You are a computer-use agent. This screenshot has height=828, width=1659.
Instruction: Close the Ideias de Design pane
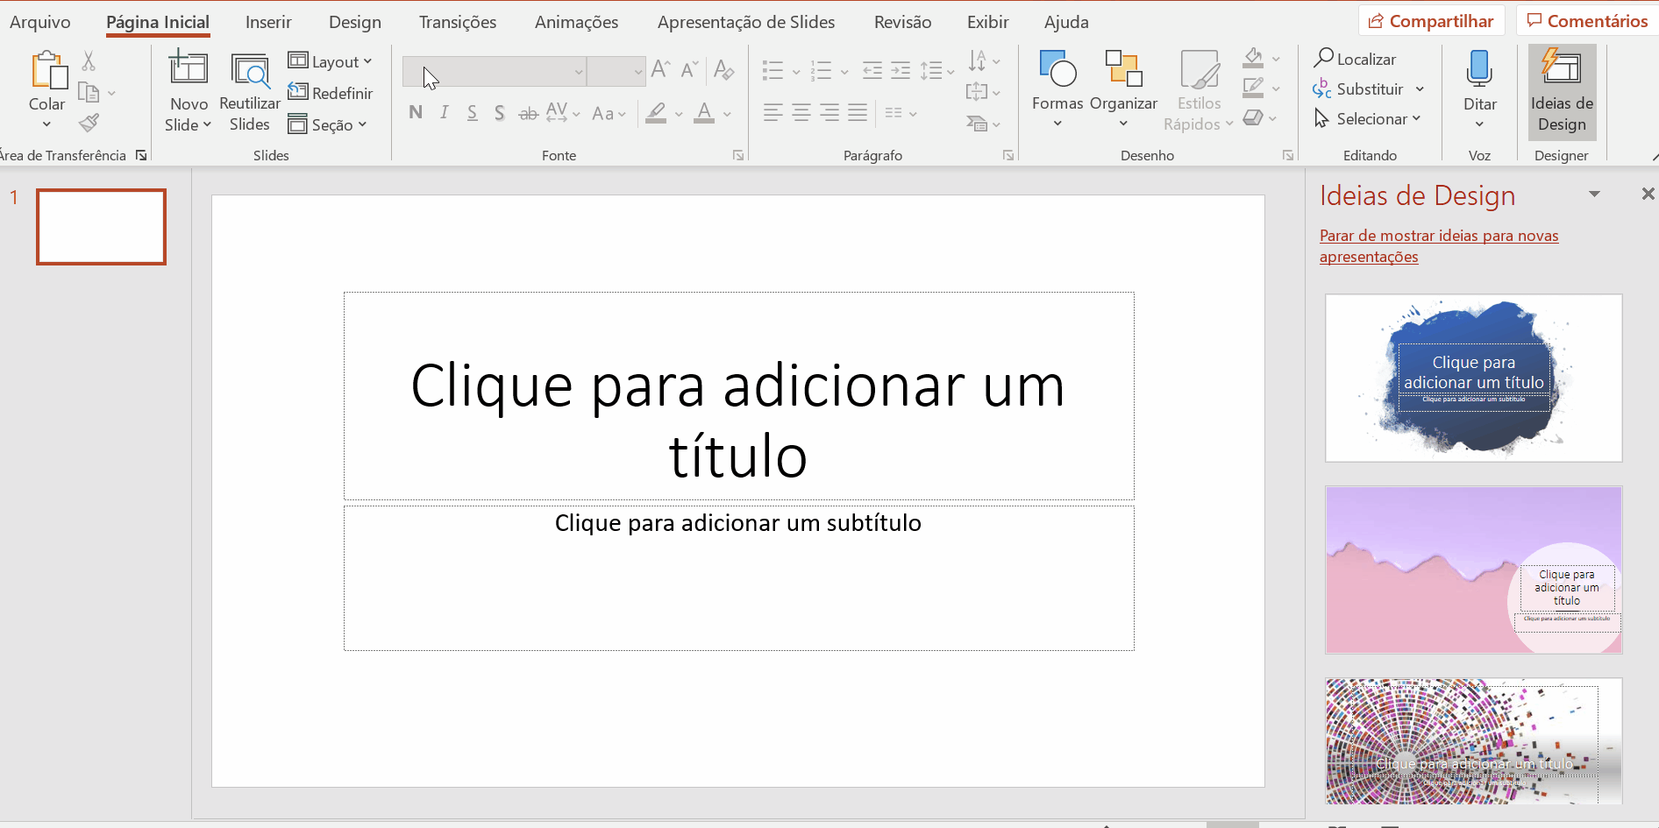coord(1648,195)
